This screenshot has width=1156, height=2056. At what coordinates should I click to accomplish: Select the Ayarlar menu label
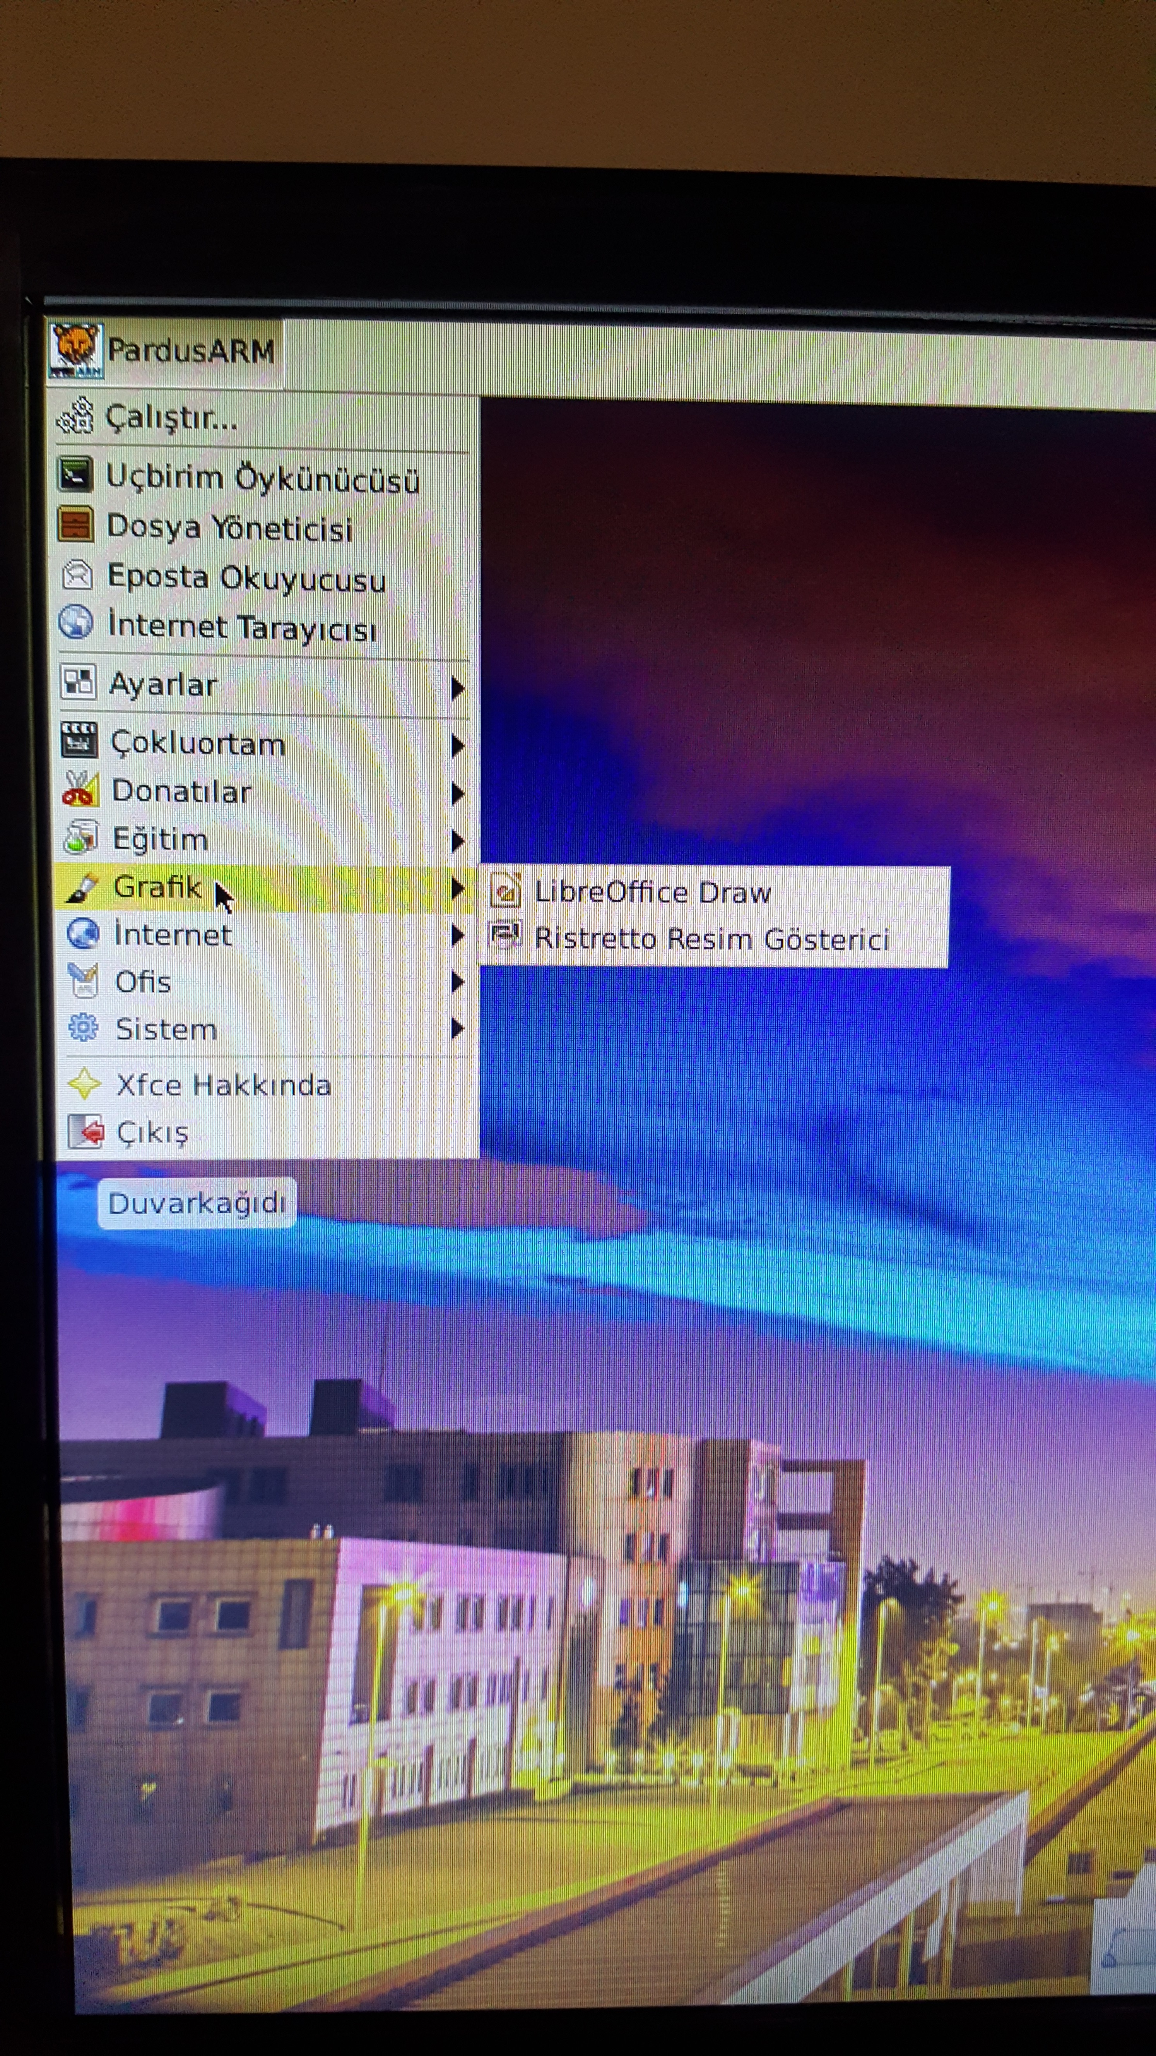click(x=163, y=685)
